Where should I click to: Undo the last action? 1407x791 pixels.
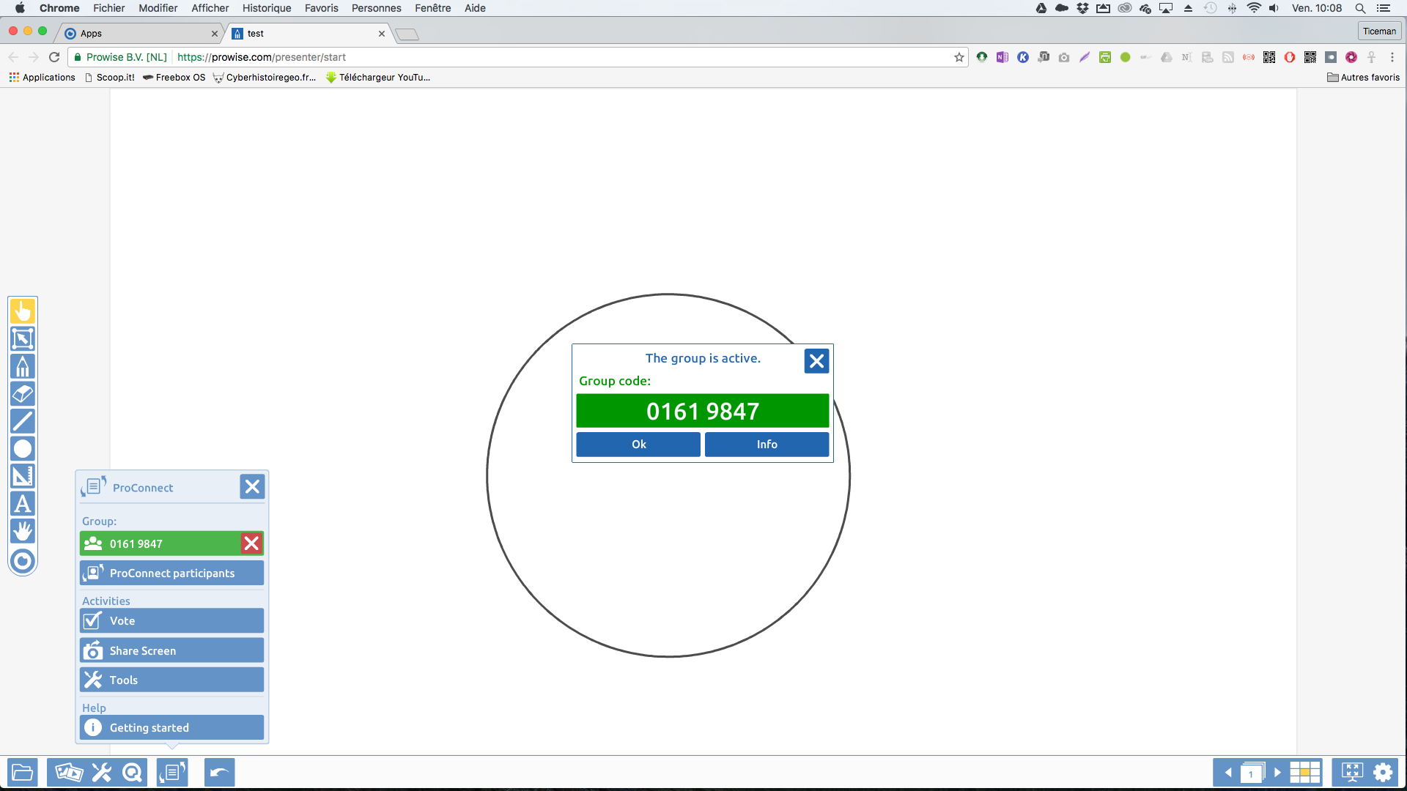(219, 773)
